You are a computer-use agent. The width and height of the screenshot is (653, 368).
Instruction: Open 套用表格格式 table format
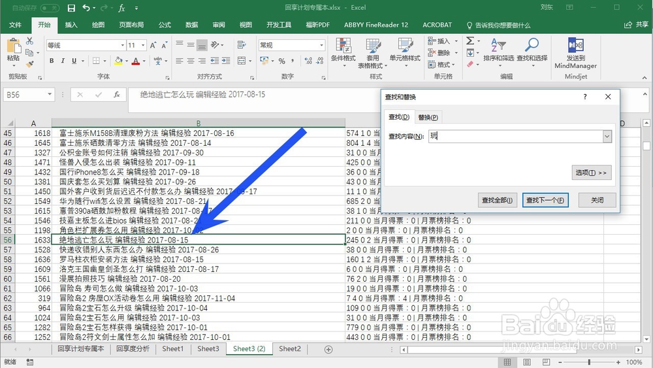373,53
